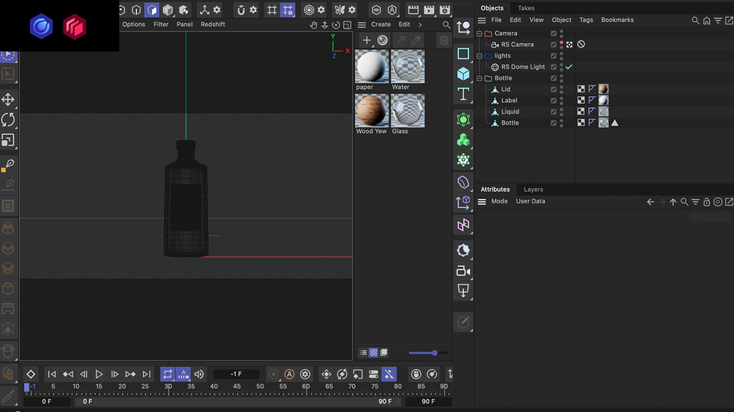Open the Layers tab in Attributes panel
The height and width of the screenshot is (412, 734).
point(533,190)
